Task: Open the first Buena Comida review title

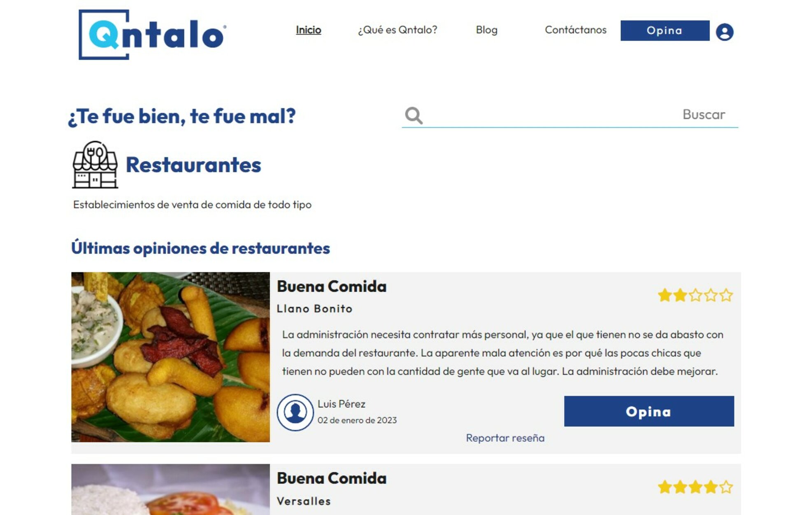Action: click(x=332, y=287)
